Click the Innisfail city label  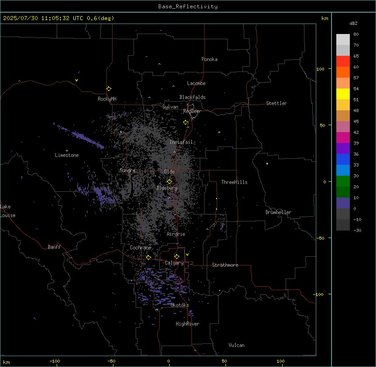click(x=181, y=142)
